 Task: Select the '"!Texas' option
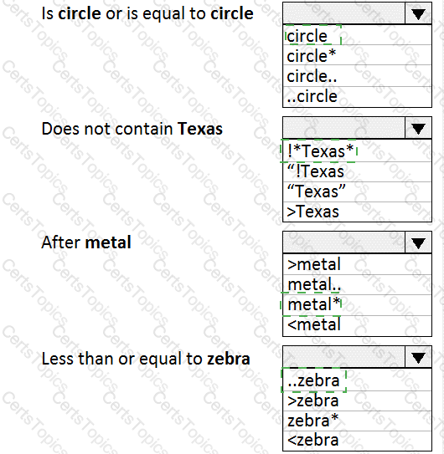tap(357, 171)
